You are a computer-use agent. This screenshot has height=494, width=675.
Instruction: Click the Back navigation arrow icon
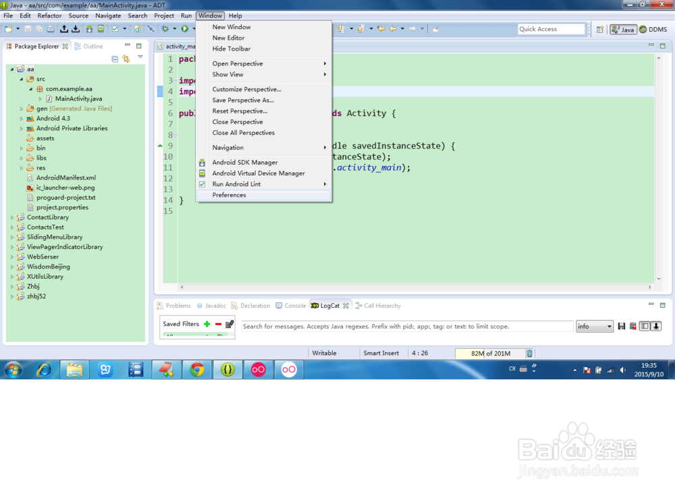(x=393, y=29)
